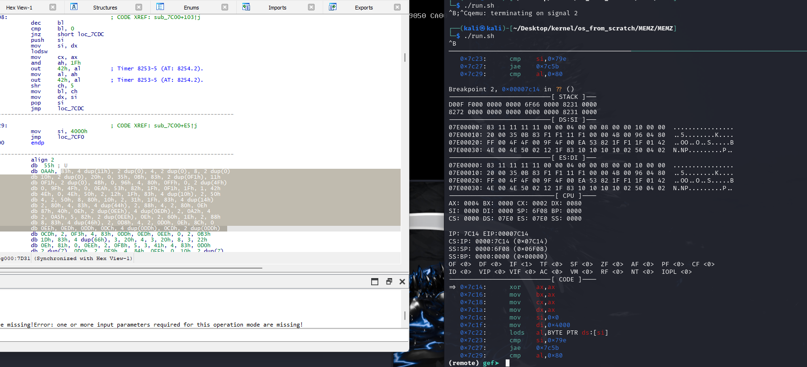Click the first Timer 8253-5 comment

point(157,68)
